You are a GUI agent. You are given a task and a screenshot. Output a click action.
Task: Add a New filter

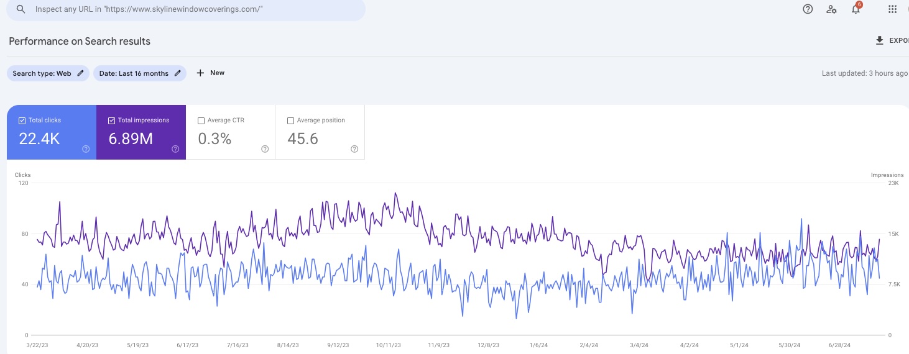(x=210, y=73)
